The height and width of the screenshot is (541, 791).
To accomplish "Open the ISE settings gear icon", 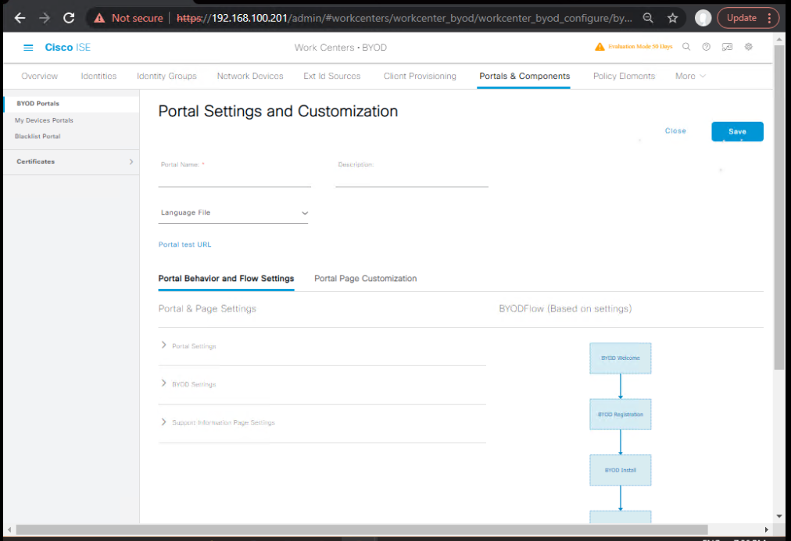I will (749, 46).
